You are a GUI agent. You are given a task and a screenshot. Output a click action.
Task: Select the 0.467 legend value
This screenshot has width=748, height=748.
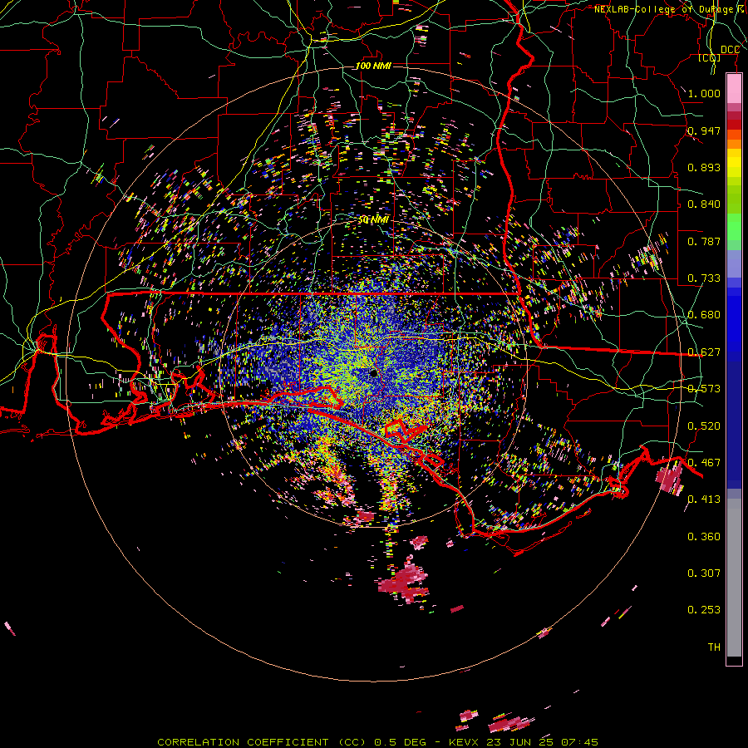704,463
